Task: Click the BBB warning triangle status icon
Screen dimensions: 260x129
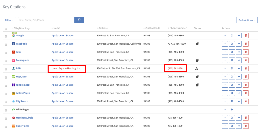Action: point(197,68)
